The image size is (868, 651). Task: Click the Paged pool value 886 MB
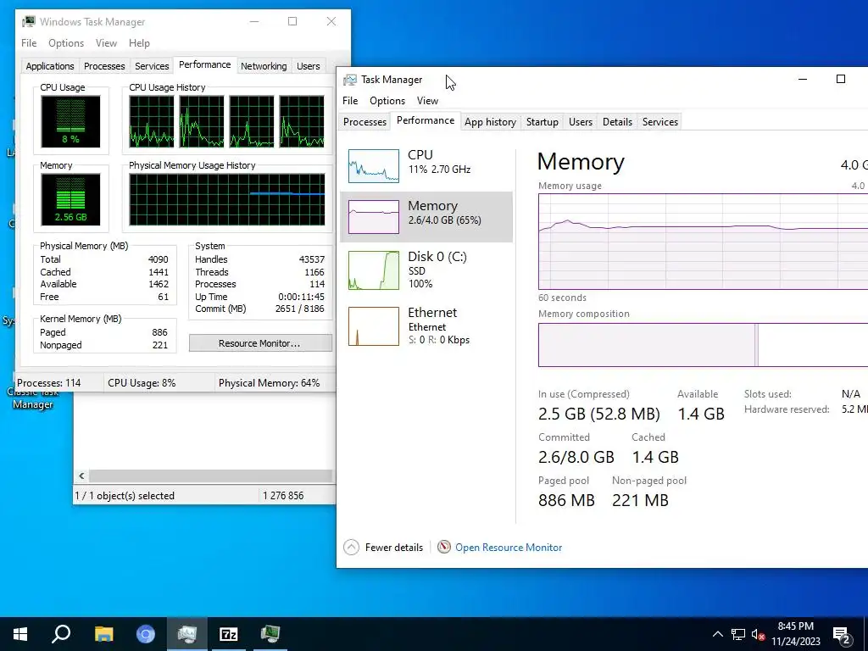point(566,500)
